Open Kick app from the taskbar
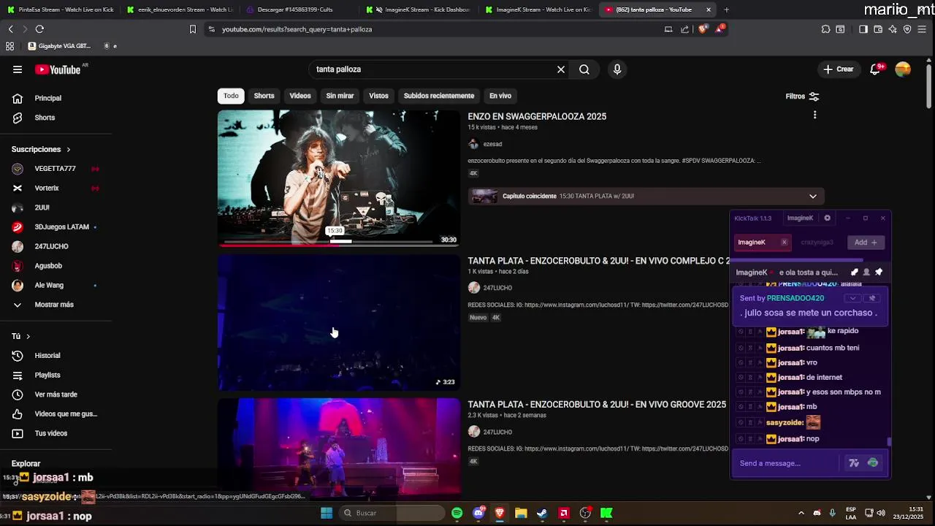Image resolution: width=935 pixels, height=526 pixels. [x=606, y=513]
